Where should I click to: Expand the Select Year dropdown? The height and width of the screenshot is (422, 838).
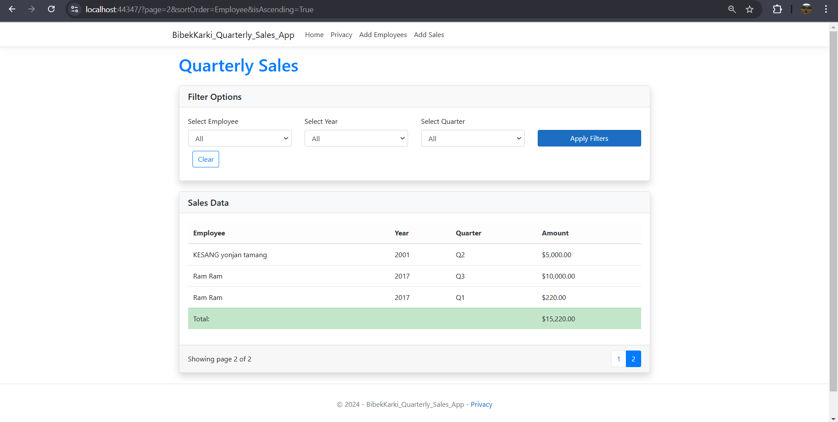coord(356,138)
